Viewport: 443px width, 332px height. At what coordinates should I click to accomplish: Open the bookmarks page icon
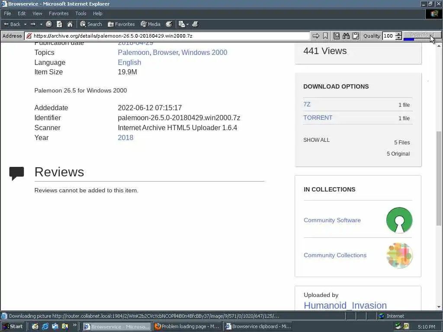click(x=337, y=36)
